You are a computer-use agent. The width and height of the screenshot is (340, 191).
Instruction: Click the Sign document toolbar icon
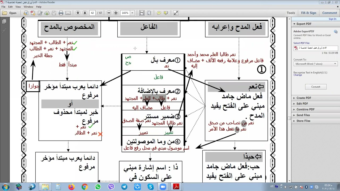click(x=40, y=13)
